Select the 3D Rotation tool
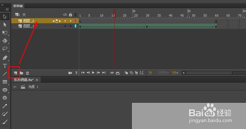This screenshot has width=246, height=129. [5, 41]
